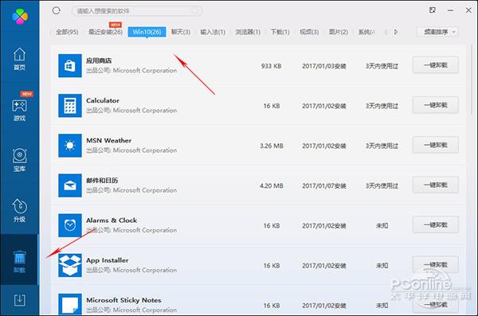Open the 宝库 software library icon
Image resolution: width=478 pixels, height=316 pixels.
(19, 160)
